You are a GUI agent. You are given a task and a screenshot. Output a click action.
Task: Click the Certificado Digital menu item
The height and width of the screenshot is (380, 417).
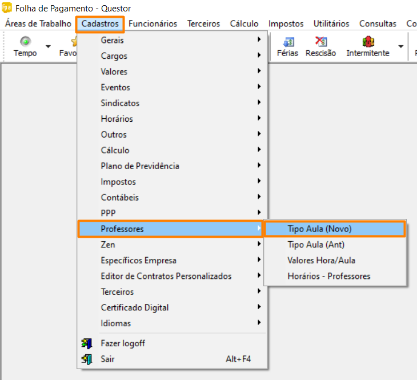coord(134,307)
